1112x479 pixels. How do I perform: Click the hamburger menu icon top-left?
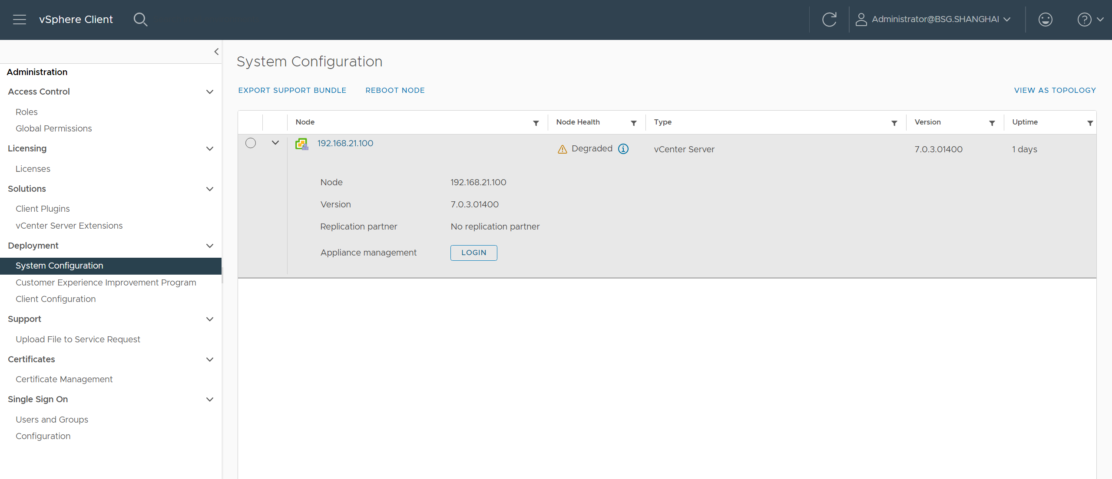click(19, 19)
